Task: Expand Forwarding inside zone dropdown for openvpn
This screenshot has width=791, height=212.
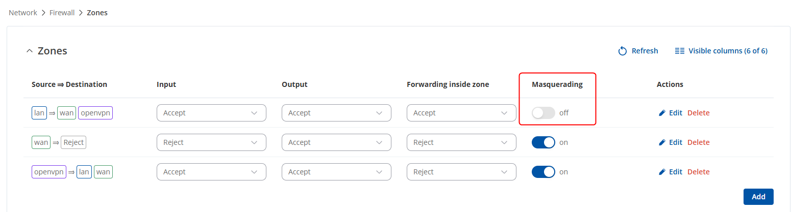Action: point(461,172)
